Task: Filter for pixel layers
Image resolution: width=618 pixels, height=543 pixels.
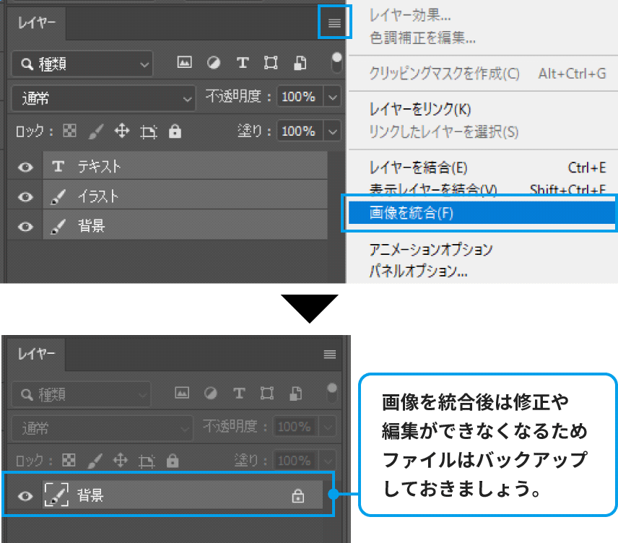Action: [x=184, y=63]
